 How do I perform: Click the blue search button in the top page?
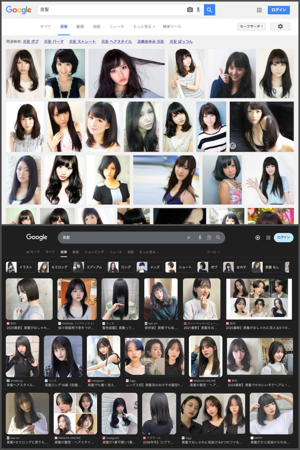click(209, 10)
